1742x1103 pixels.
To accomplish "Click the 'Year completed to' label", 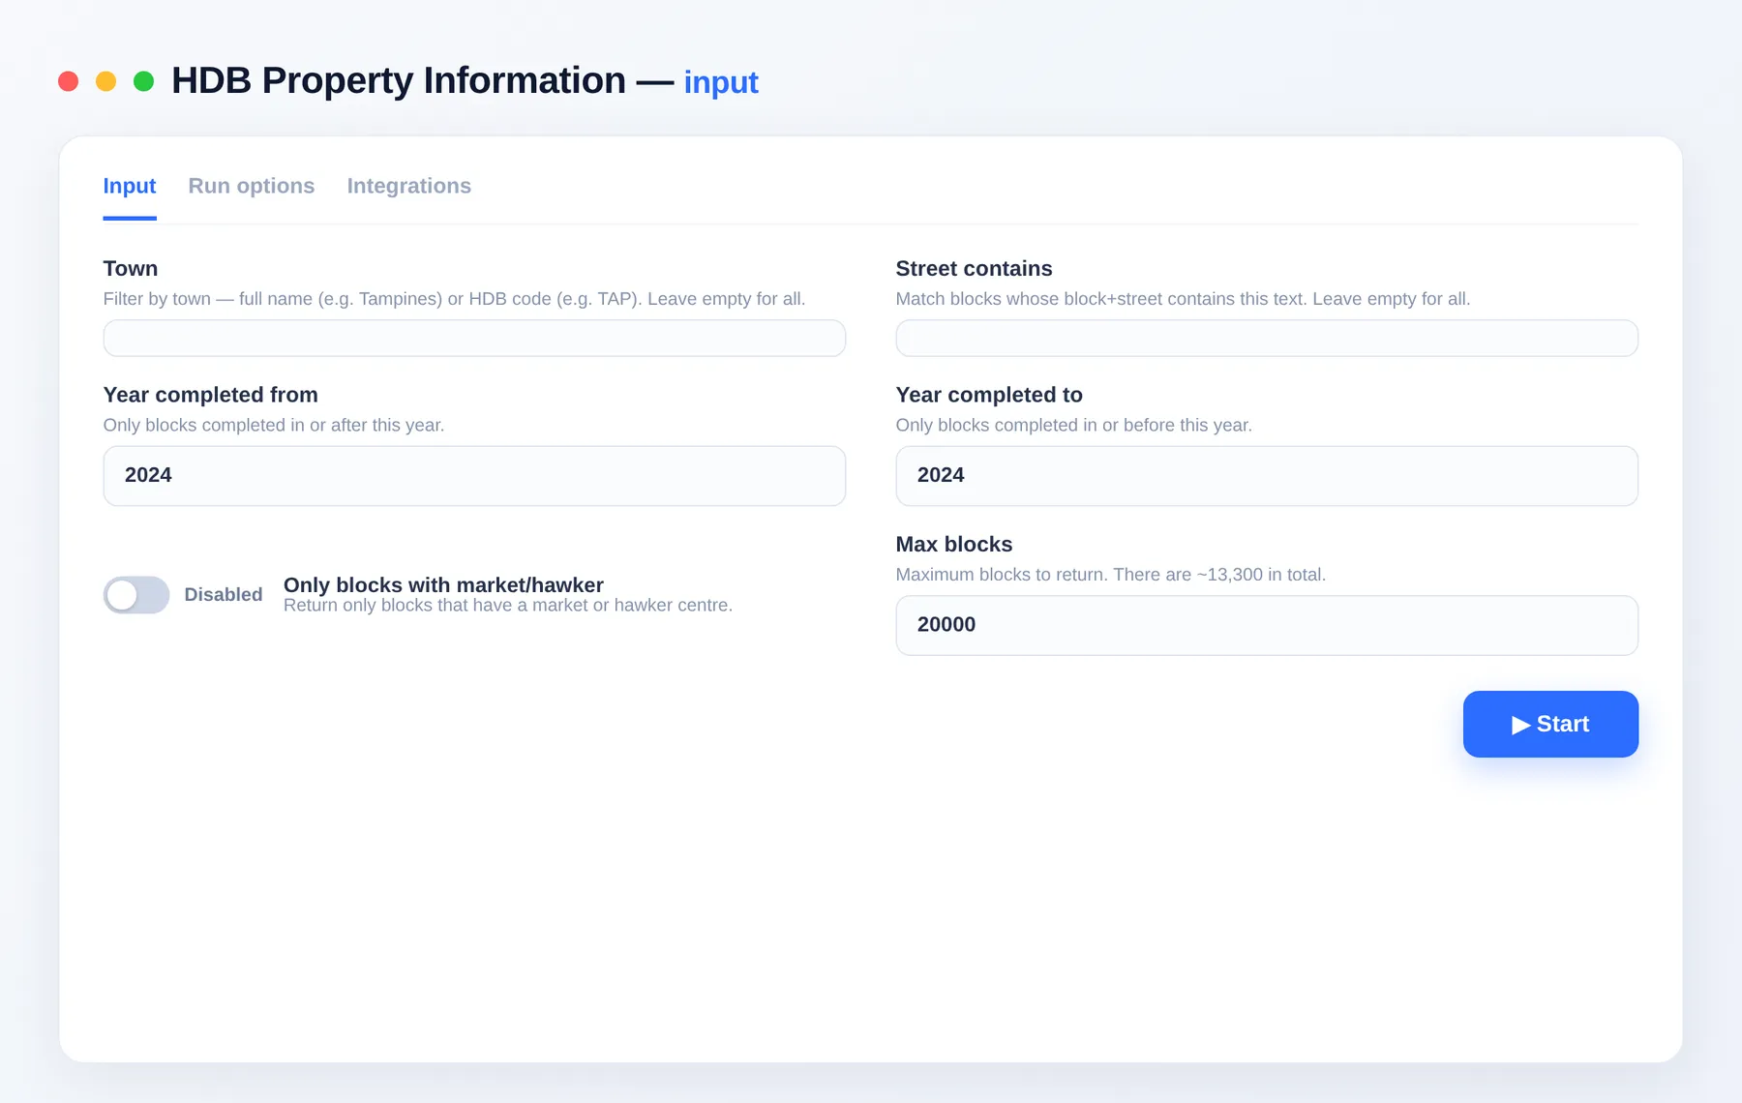I will coord(989,395).
